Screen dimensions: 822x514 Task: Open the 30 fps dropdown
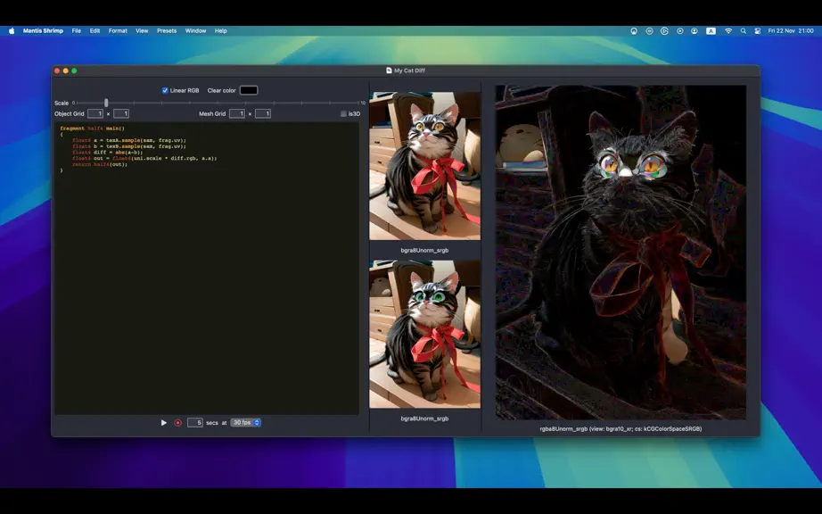(x=245, y=423)
